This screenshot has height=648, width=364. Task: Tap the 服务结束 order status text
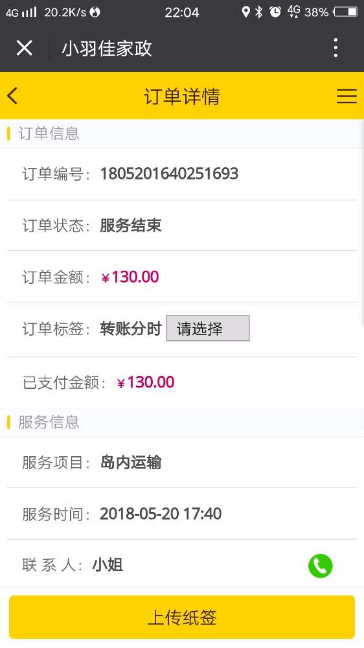click(131, 226)
